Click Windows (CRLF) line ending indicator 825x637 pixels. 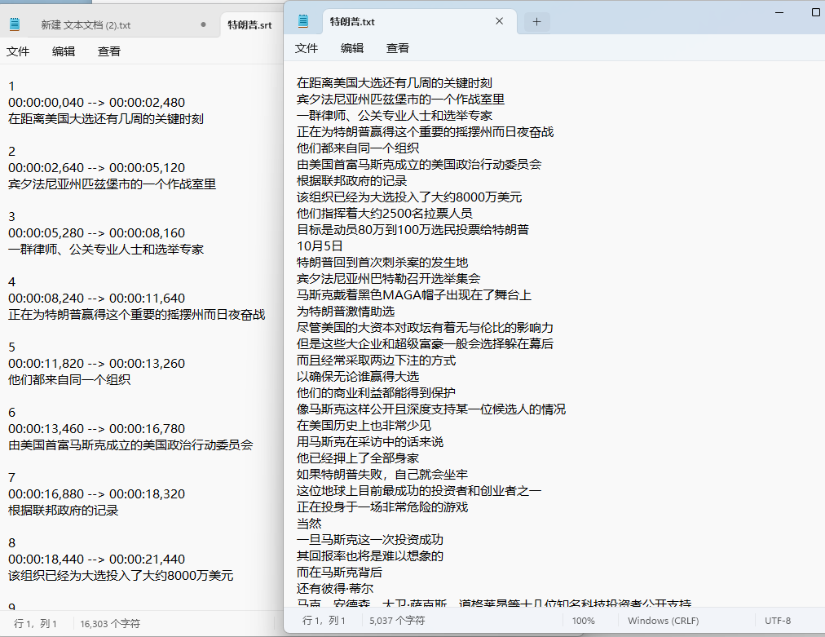(663, 621)
